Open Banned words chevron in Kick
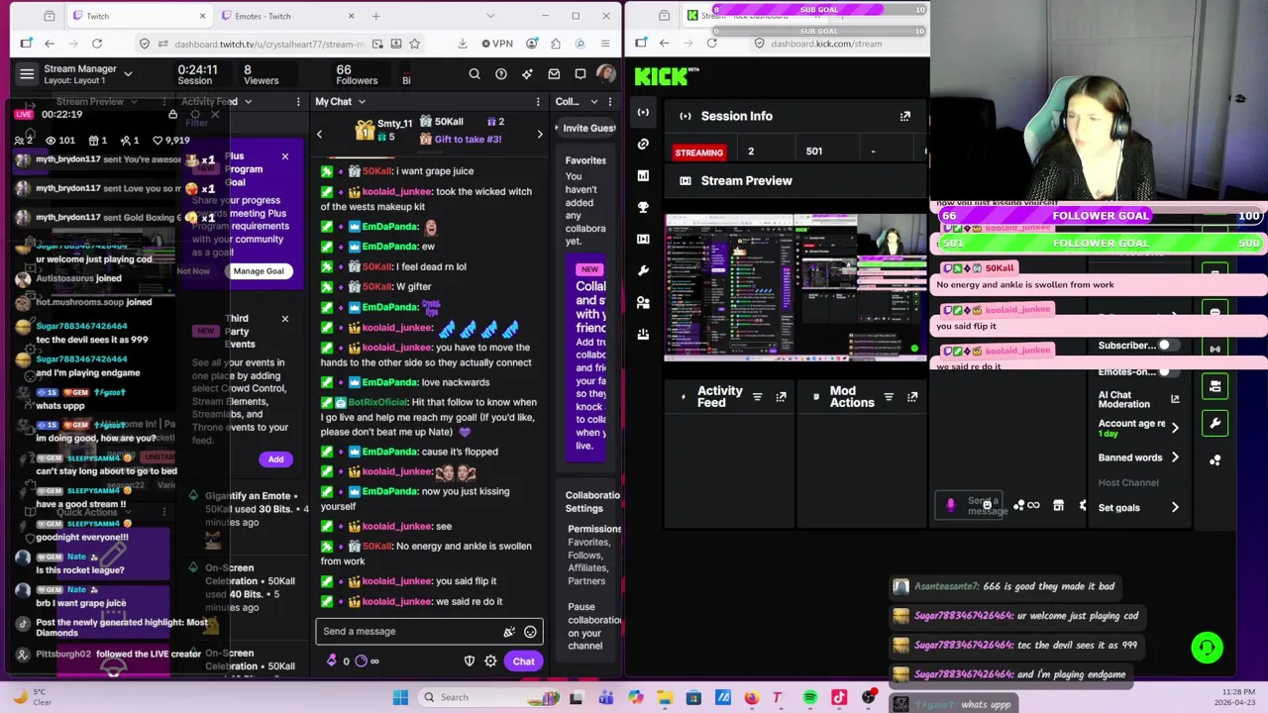This screenshot has width=1268, height=713. click(1175, 458)
